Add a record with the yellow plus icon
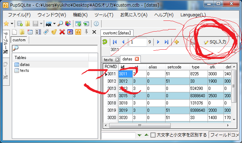 tap(177, 42)
